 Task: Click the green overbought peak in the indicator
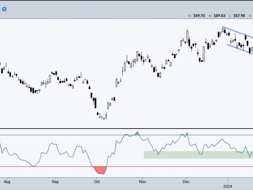click(137, 133)
